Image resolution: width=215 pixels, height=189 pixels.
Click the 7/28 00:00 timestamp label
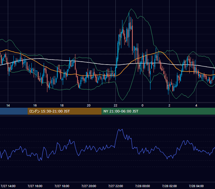point(143,186)
